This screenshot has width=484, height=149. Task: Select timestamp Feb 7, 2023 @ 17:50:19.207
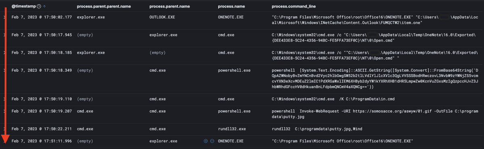pyautogui.click(x=42, y=111)
